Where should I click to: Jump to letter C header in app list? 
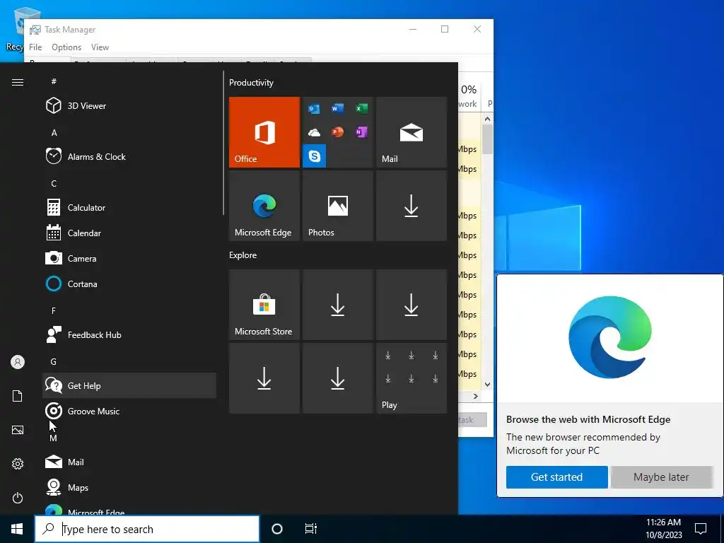(54, 183)
